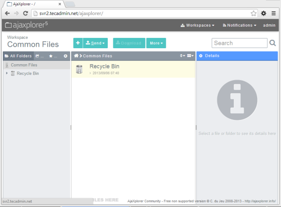Open the display mode switcher dropdown
Screen dimensions: 281x207
pyautogui.click(x=190, y=56)
